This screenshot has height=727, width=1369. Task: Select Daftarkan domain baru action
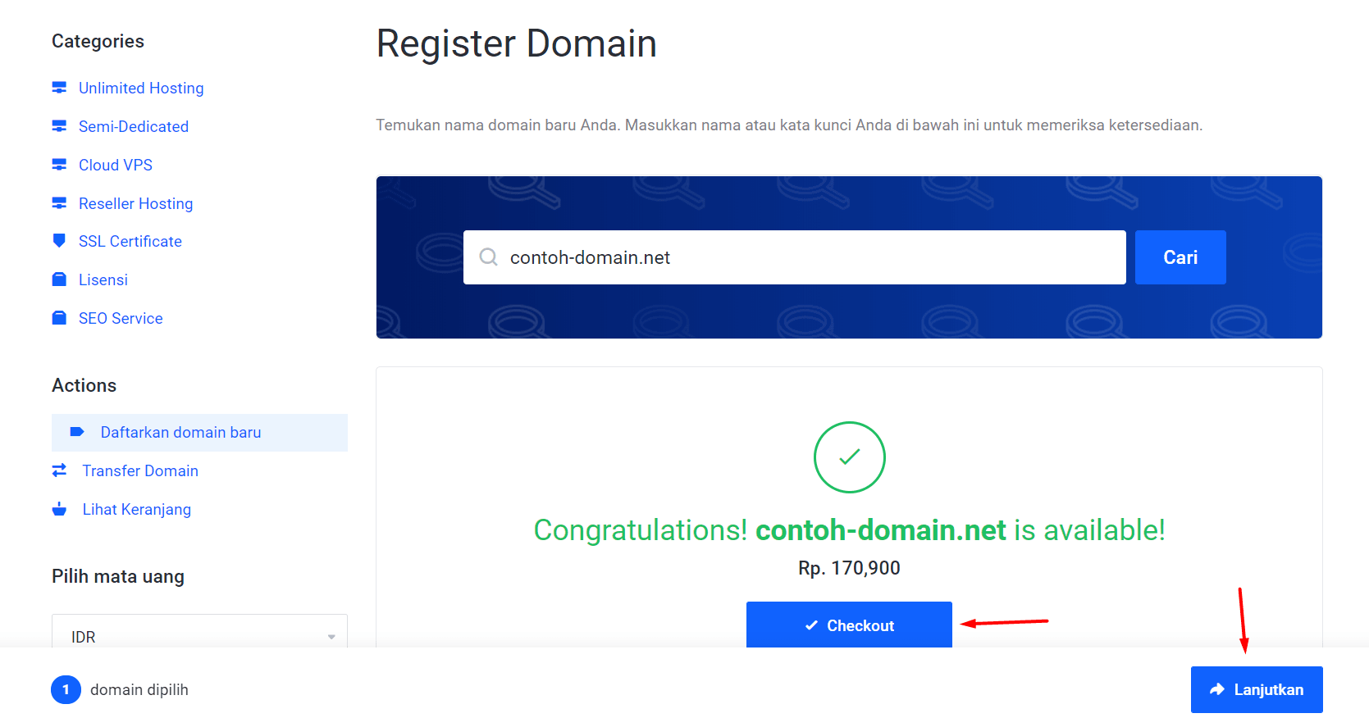(x=180, y=432)
